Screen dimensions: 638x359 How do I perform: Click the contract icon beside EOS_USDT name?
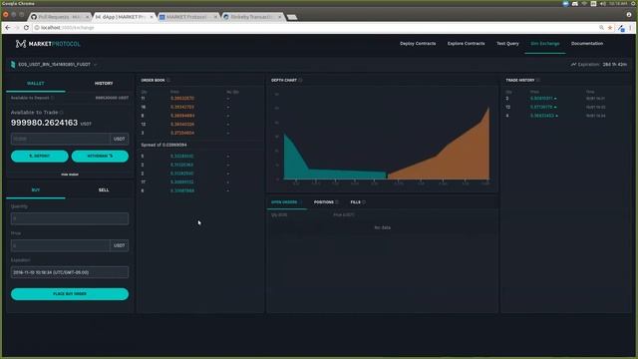13,64
